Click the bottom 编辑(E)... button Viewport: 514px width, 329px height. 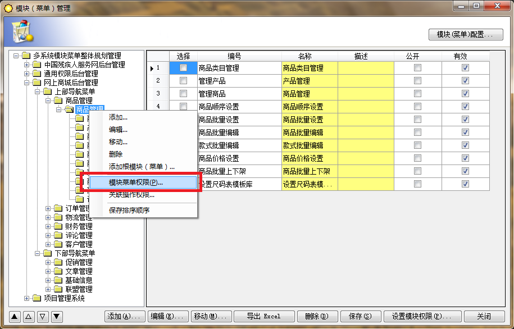point(168,317)
